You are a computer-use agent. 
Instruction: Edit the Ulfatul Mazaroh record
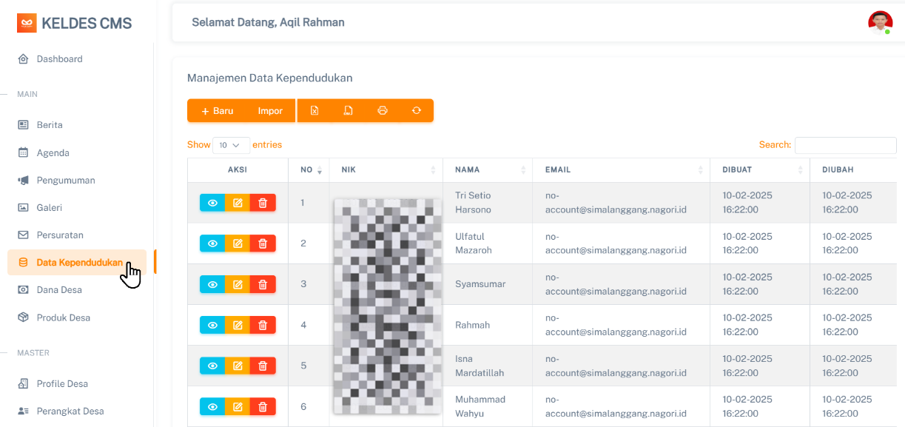tap(238, 243)
